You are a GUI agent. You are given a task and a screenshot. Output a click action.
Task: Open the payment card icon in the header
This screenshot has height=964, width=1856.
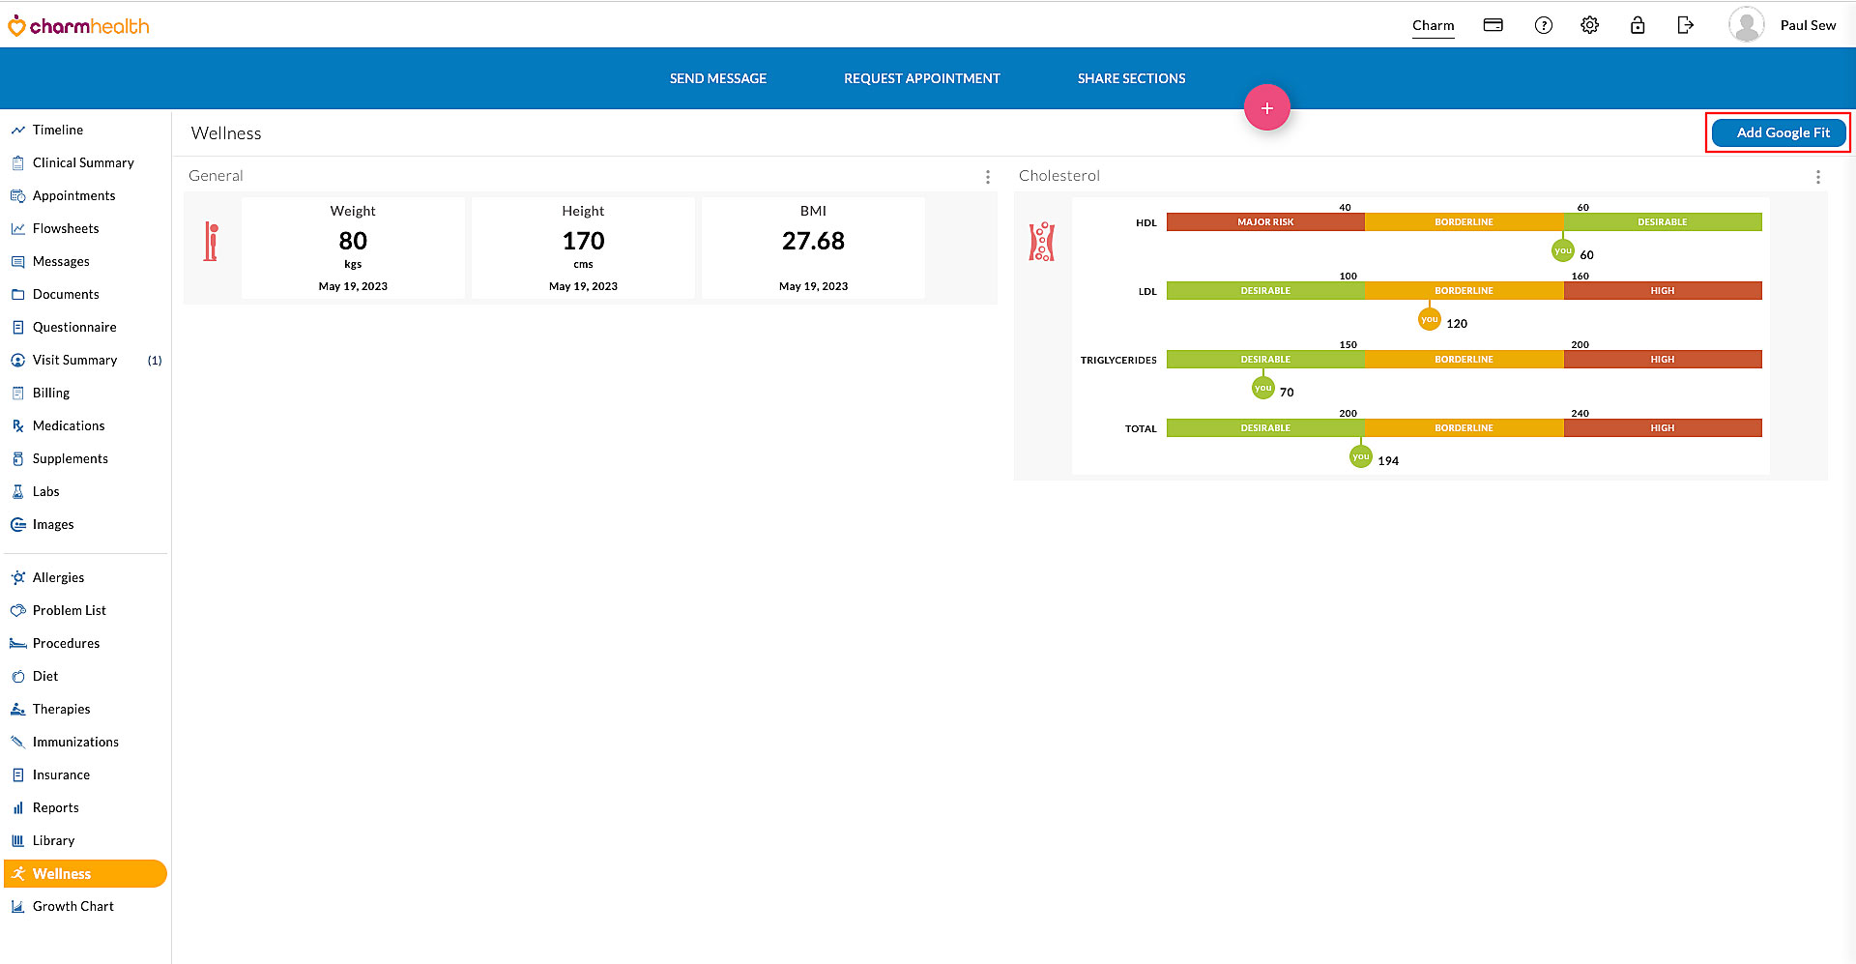click(1493, 24)
